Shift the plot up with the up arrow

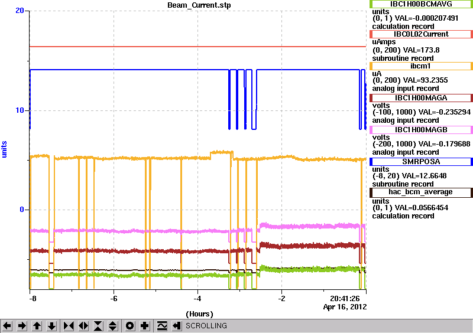pos(37,326)
